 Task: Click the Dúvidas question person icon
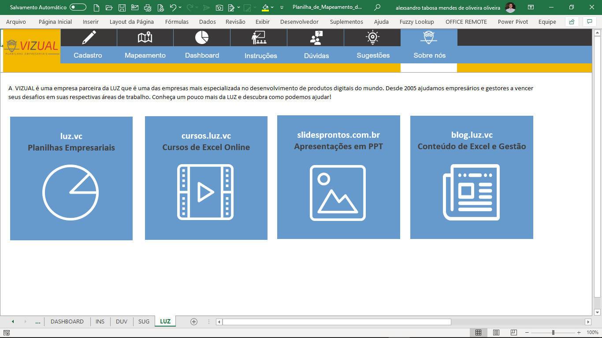tap(316, 37)
